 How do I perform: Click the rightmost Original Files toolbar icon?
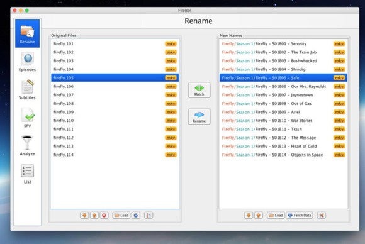tap(149, 215)
